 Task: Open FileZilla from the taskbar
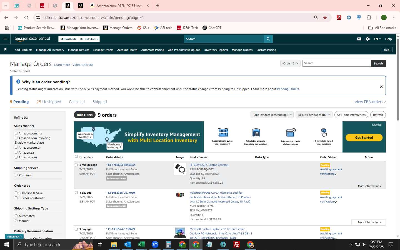237,244
